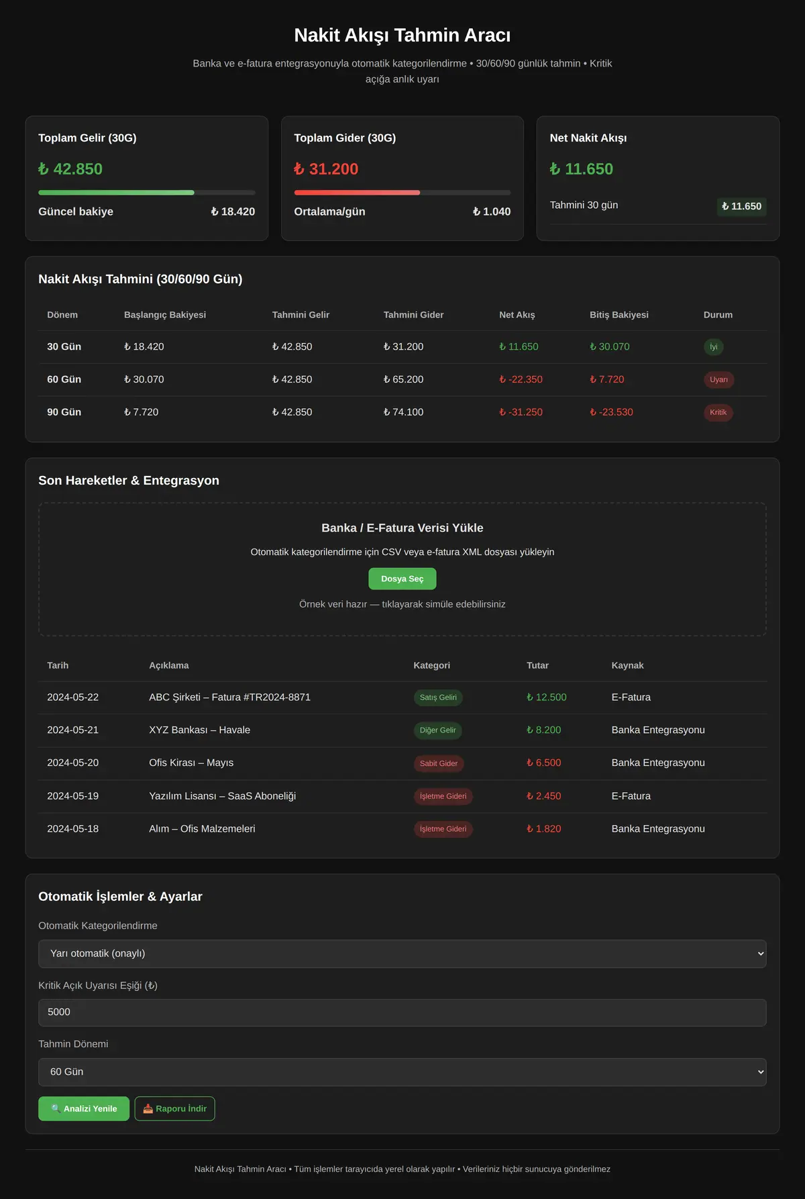The width and height of the screenshot is (805, 1199).
Task: Select the 60 Gün forecast row label
Action: tap(64, 379)
